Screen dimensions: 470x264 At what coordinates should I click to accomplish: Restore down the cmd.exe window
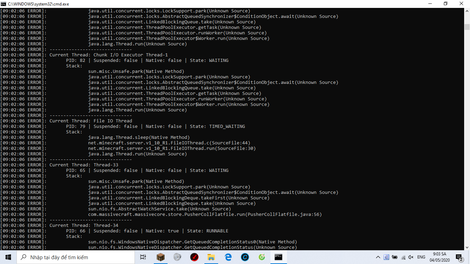446,4
